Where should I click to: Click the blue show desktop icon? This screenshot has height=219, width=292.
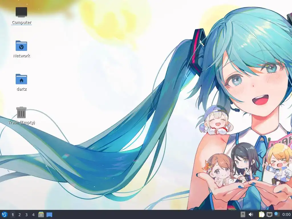(x=49, y=214)
